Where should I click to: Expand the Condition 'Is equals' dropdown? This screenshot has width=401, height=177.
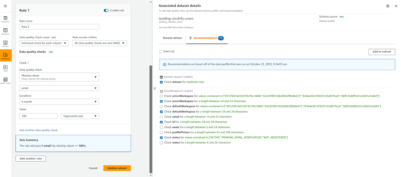(x=59, y=102)
